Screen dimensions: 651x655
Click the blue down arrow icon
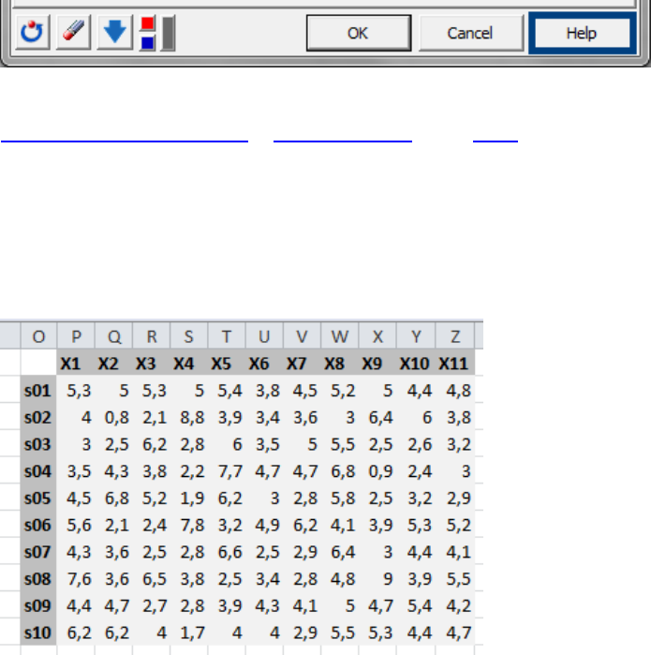[115, 33]
